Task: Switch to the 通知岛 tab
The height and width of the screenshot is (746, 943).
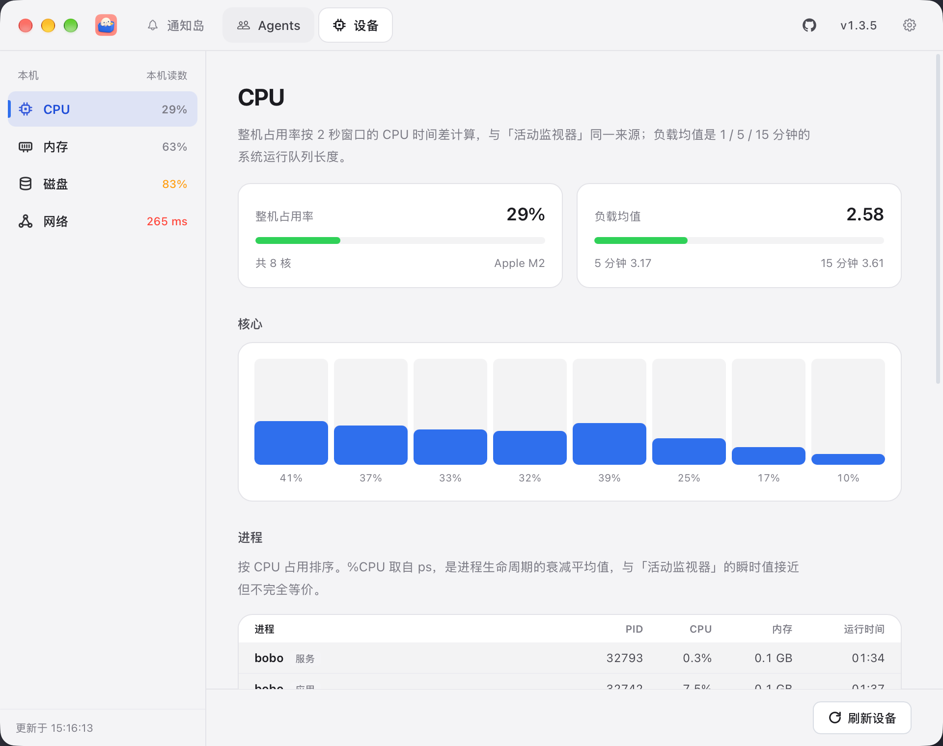Action: (x=175, y=25)
